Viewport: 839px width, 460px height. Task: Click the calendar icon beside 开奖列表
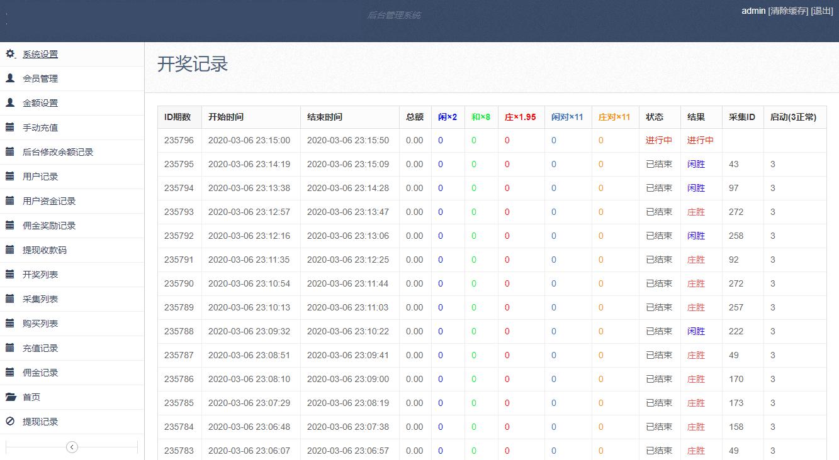[10, 275]
